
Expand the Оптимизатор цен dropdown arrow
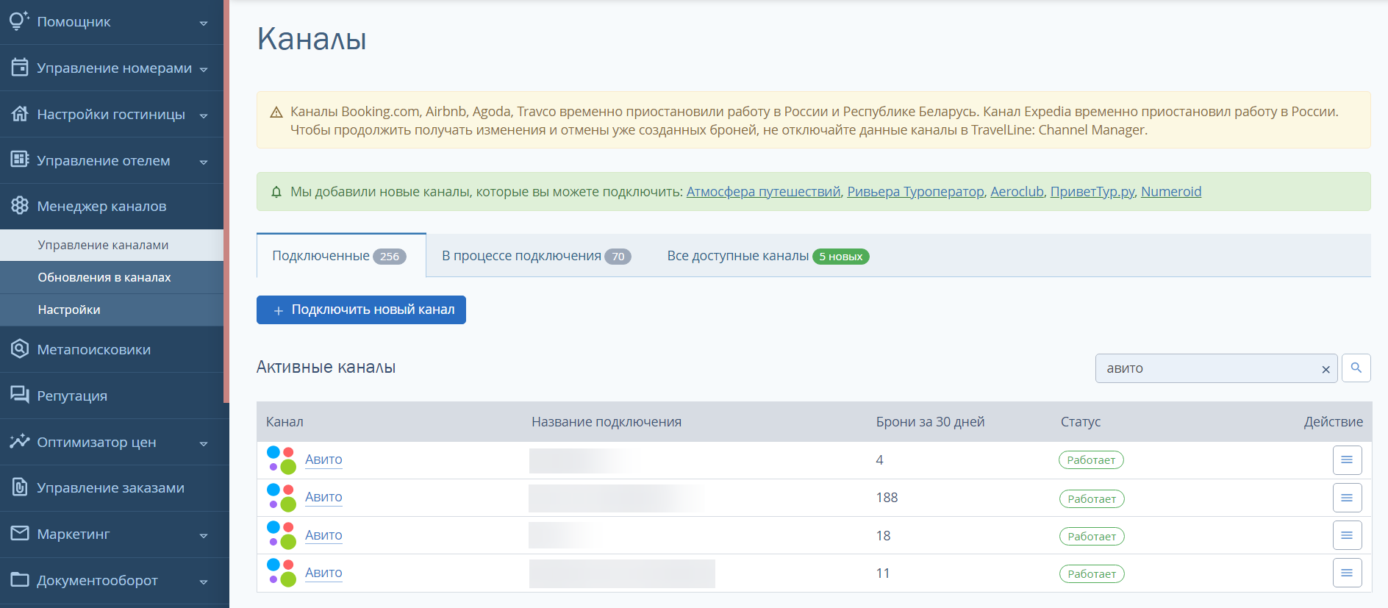(204, 443)
